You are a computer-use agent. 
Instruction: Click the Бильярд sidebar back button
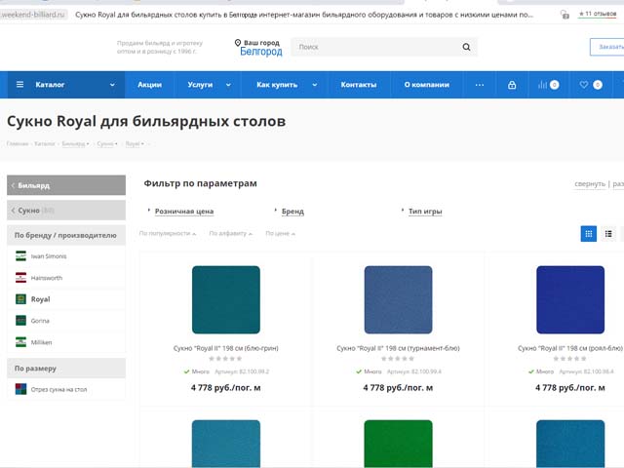(x=66, y=185)
